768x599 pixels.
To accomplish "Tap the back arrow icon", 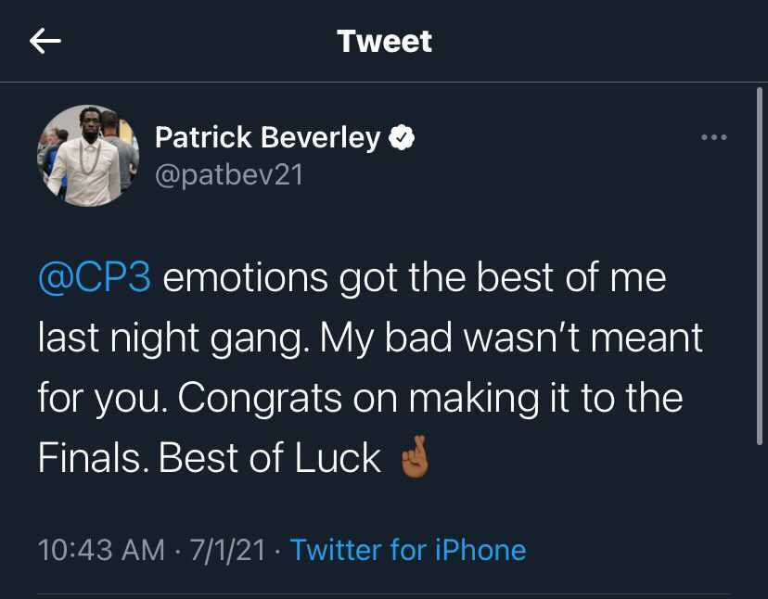I will pos(45,41).
